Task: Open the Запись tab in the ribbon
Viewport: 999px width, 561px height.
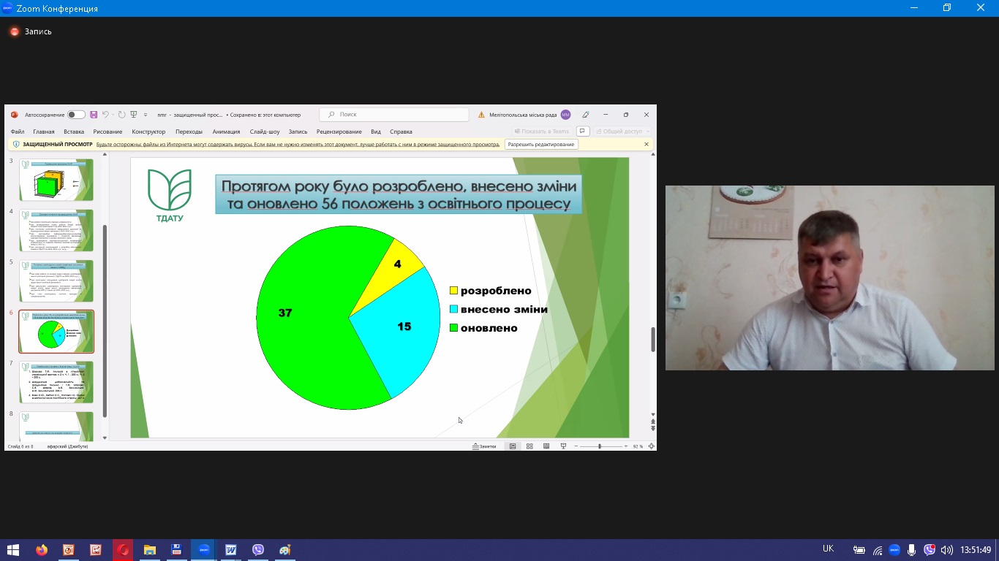Action: pyautogui.click(x=298, y=131)
